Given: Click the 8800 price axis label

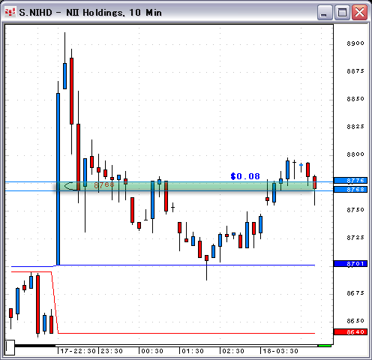Looking at the screenshot, I should point(355,154).
